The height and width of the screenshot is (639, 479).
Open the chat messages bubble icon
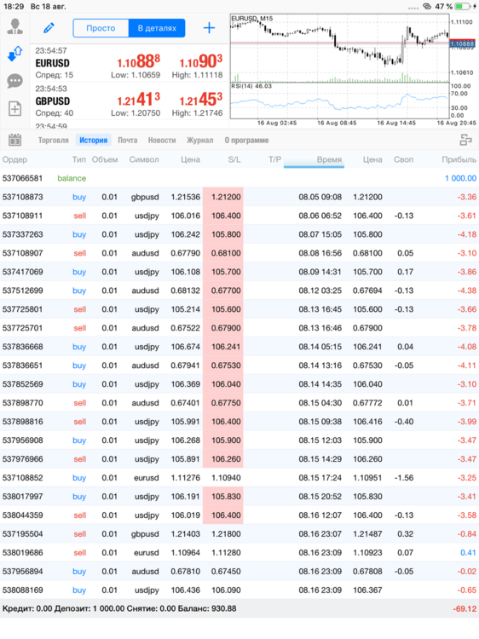15,81
